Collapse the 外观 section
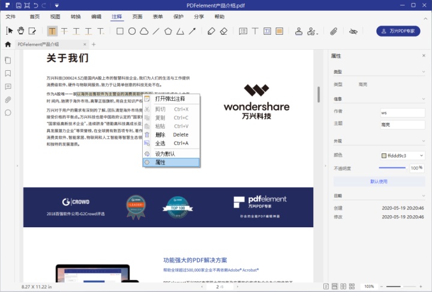This screenshot has height=292, width=432. [x=424, y=141]
